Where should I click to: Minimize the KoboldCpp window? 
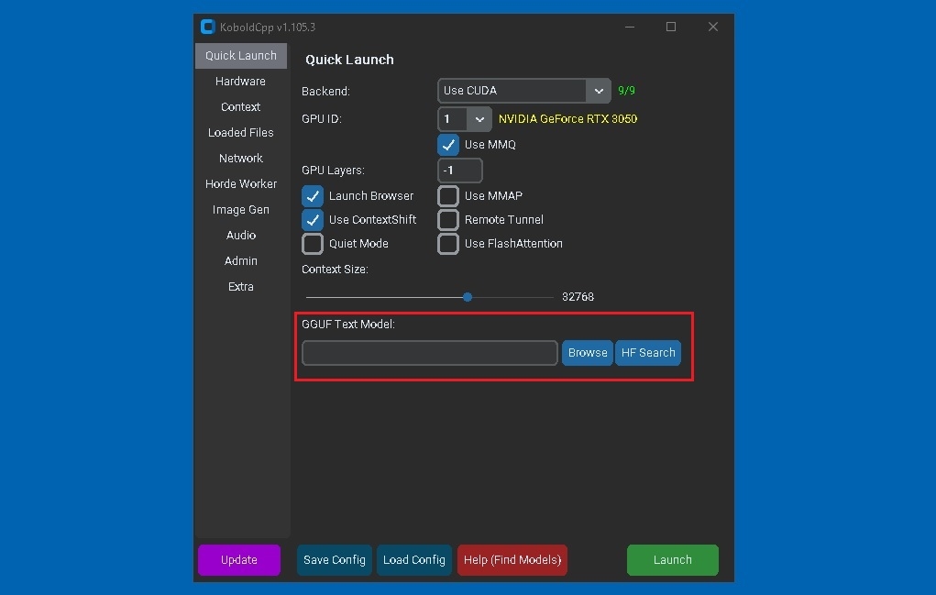pos(629,27)
